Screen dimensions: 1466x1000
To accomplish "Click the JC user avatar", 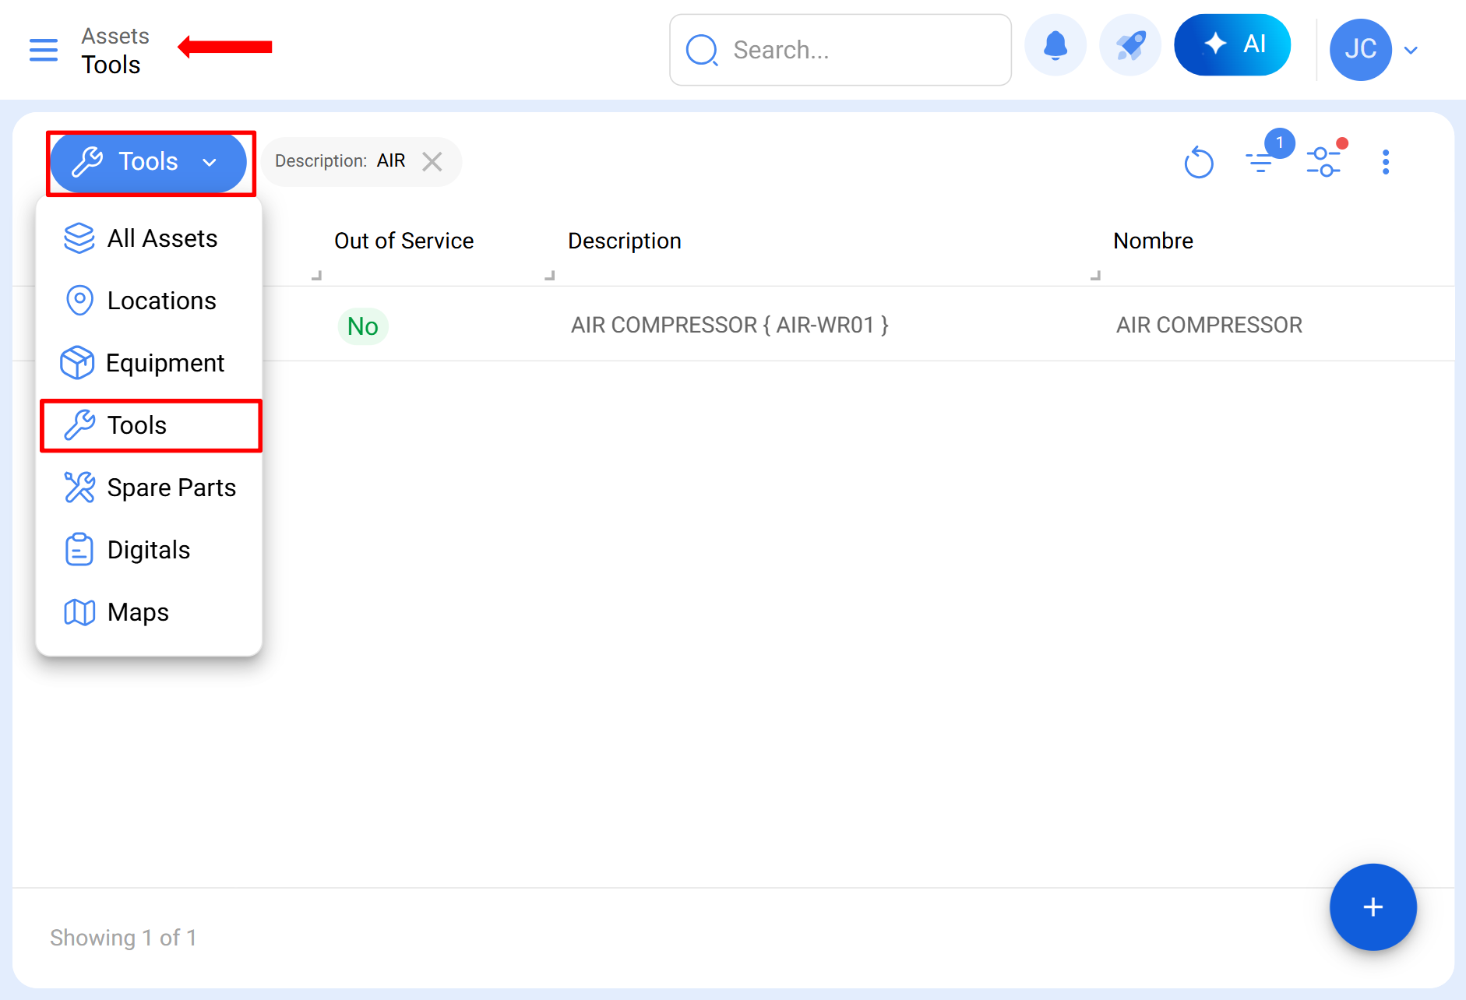I will pyautogui.click(x=1360, y=50).
